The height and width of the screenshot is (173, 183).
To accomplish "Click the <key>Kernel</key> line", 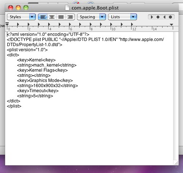I will coord(37,60).
